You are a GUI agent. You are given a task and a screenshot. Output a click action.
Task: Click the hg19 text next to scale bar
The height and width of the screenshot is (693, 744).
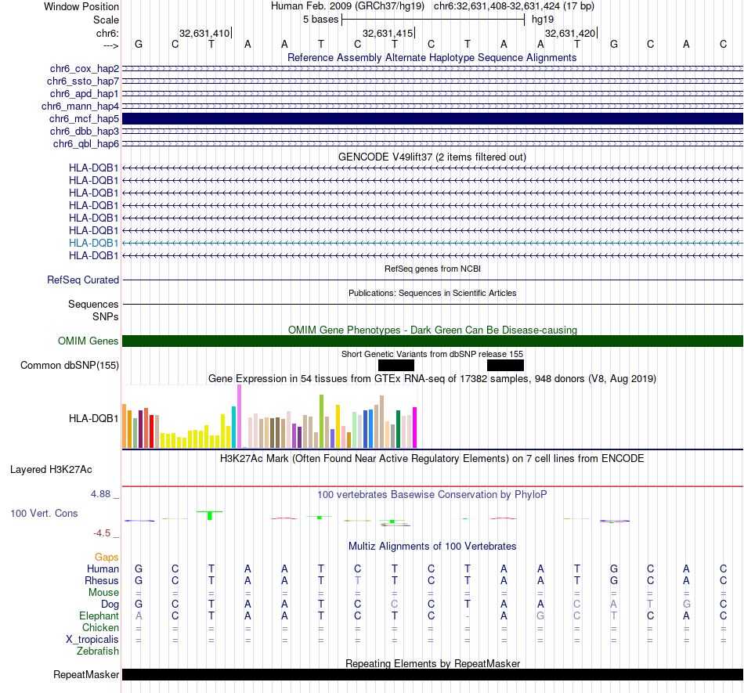click(x=543, y=20)
